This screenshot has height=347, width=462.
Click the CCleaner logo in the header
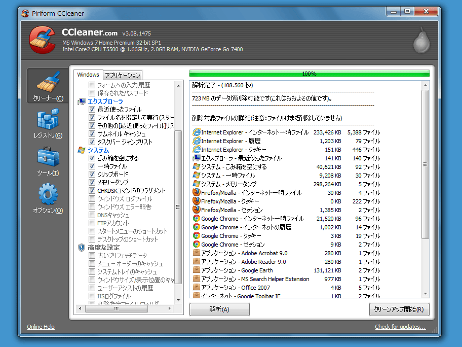pos(43,40)
